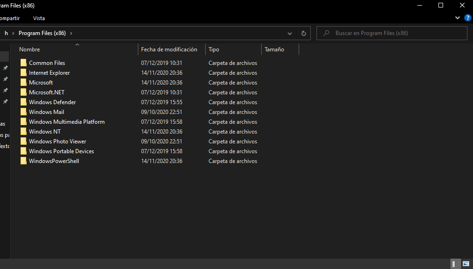Refresh the Program Files (x86) folder view
The width and height of the screenshot is (473, 269).
[304, 33]
